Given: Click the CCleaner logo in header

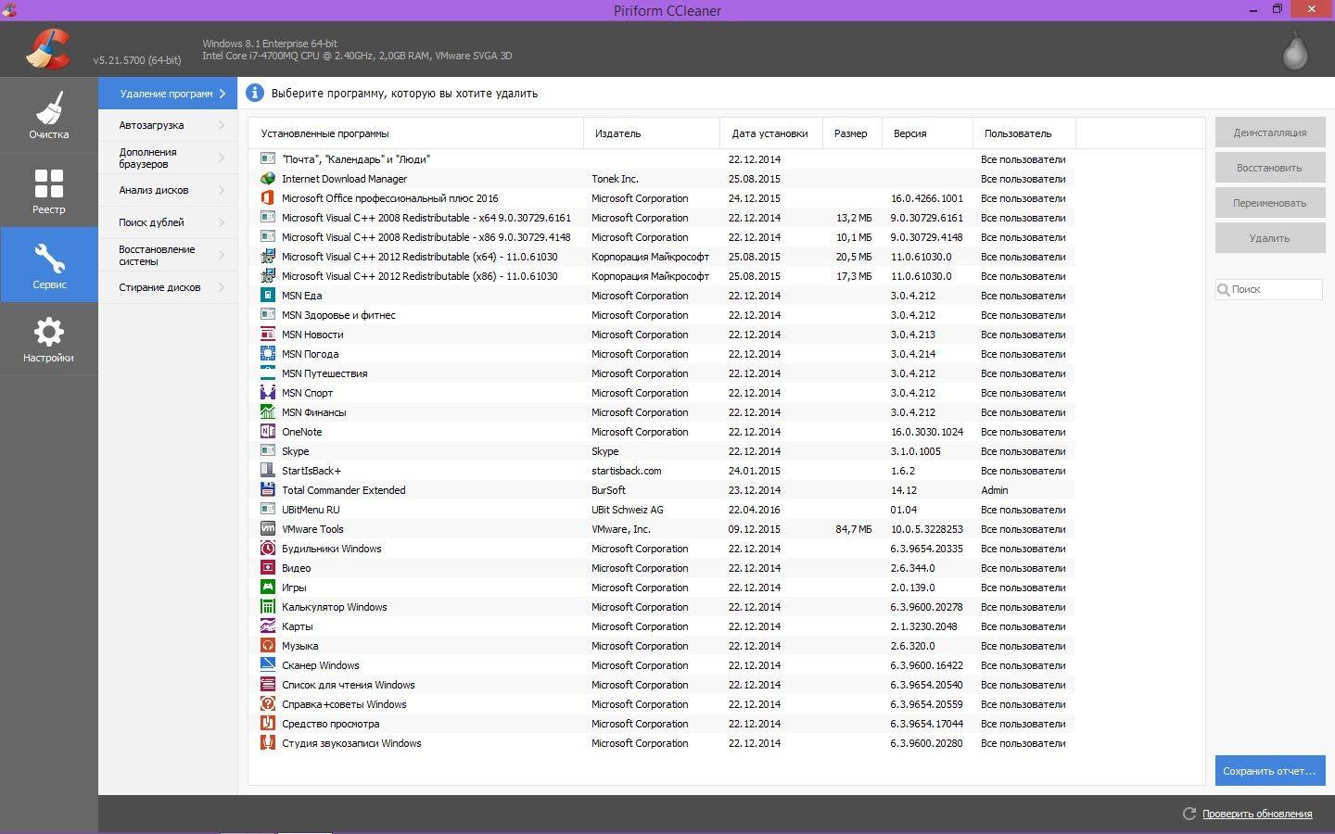Looking at the screenshot, I should (x=47, y=49).
